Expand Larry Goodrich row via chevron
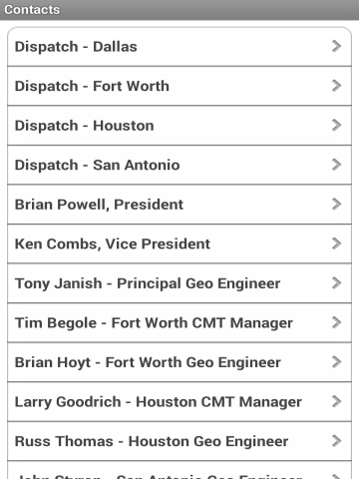Viewport: 359px width, 479px height. [x=336, y=401]
